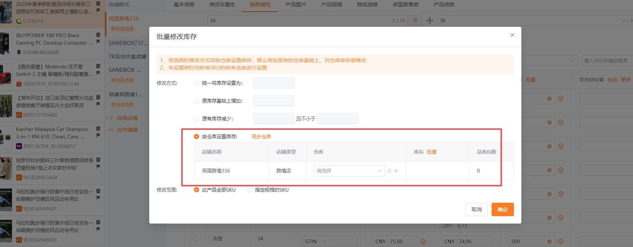633x247 pixels.
Task: Open the 销售属性 tab
Action: tap(260, 4)
